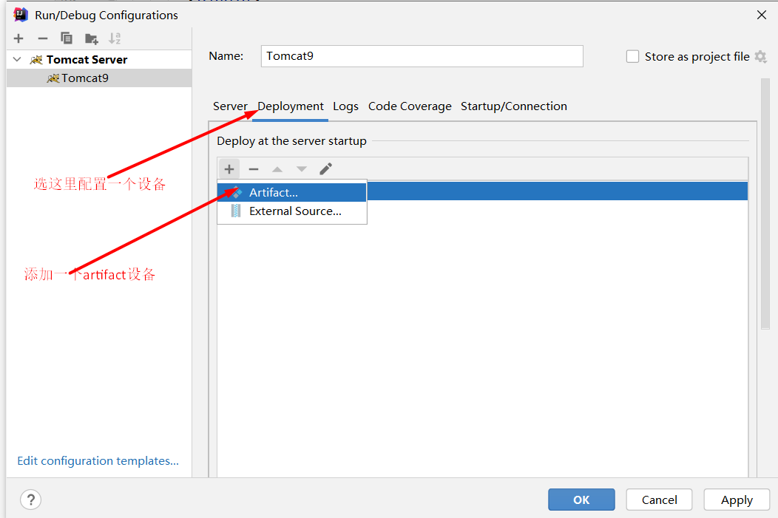This screenshot has height=518, width=778.
Task: Remove the selected run configuration
Action: coord(43,38)
